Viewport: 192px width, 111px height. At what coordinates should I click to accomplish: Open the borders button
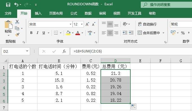coord(56,33)
